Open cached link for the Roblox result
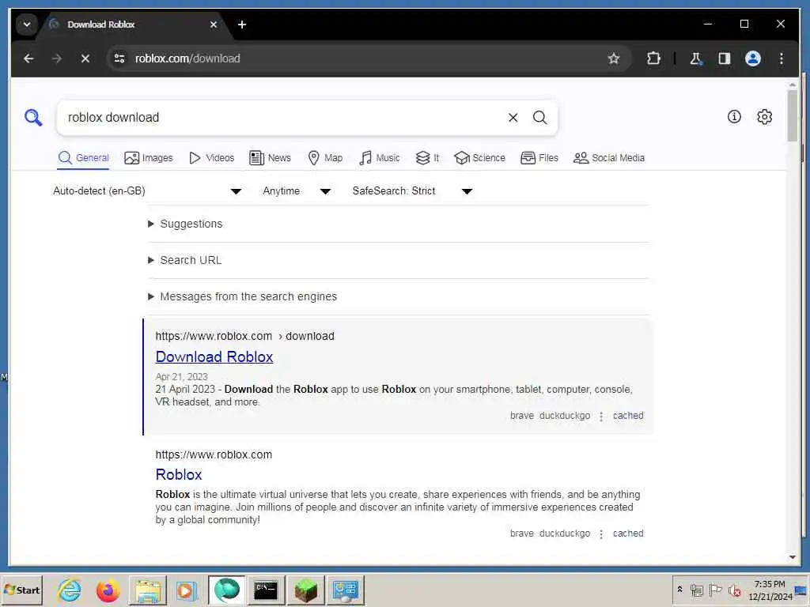This screenshot has width=810, height=607. (628, 533)
